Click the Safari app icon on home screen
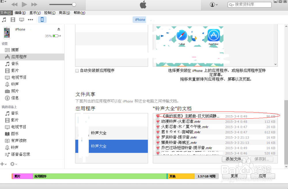Screen dimensions: 288x189 [x=182, y=35]
